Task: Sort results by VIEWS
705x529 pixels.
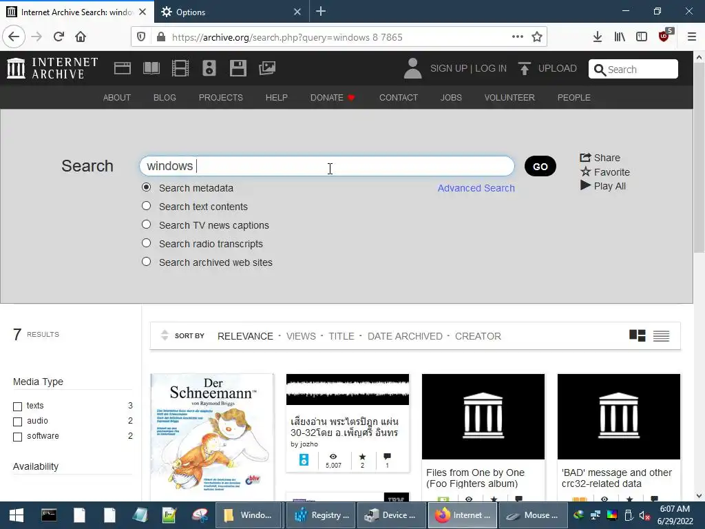Action: (301, 336)
